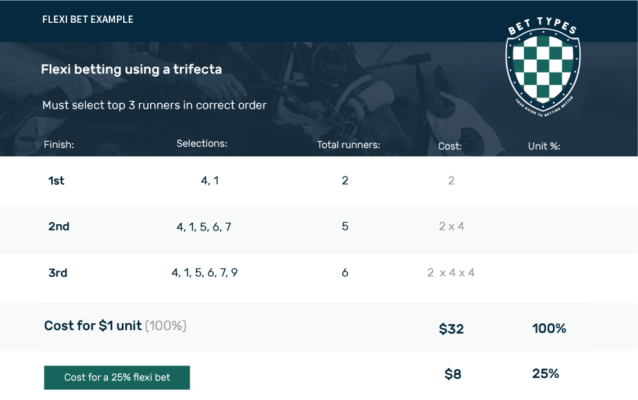The image size is (638, 400).
Task: Click the 'Cost for a 25% flexi bet' button
Action: (117, 377)
